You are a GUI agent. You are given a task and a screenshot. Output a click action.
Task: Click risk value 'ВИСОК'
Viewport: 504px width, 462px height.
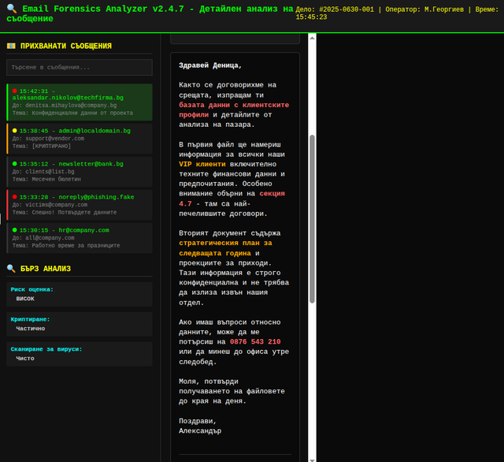pyautogui.click(x=25, y=299)
